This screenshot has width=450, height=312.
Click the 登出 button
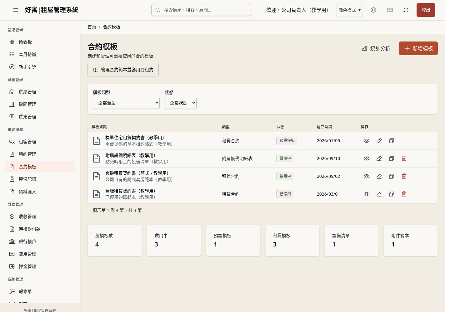click(426, 10)
